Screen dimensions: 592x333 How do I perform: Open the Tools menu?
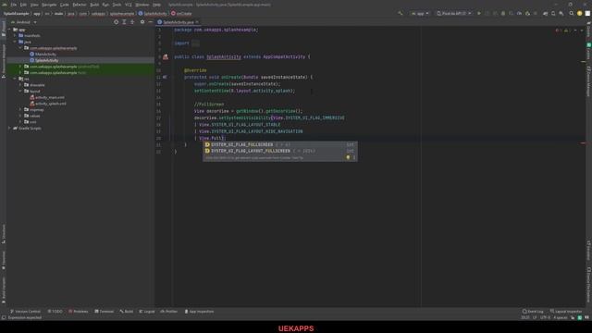pos(117,5)
